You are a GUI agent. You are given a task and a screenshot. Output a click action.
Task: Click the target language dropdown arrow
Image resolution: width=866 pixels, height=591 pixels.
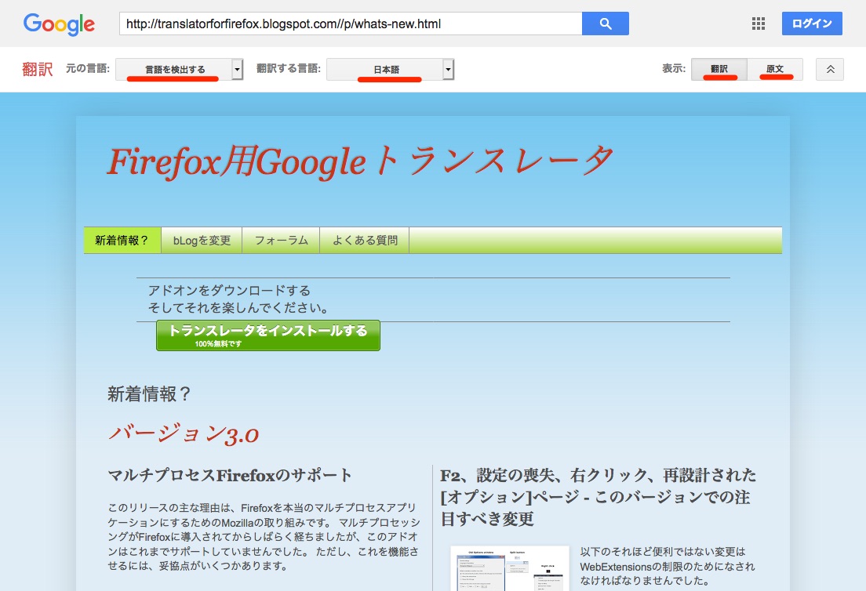coord(449,70)
